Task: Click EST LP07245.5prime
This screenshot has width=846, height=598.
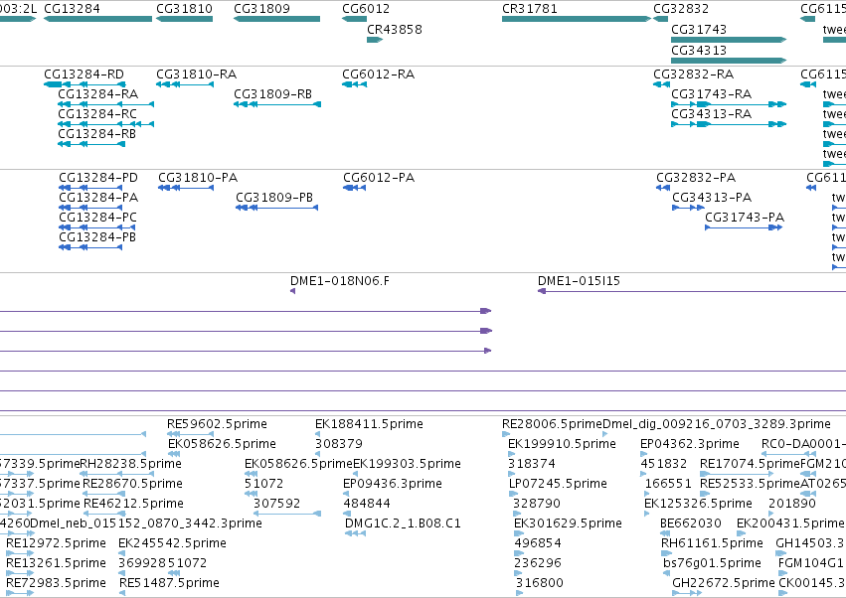Action: [x=514, y=494]
